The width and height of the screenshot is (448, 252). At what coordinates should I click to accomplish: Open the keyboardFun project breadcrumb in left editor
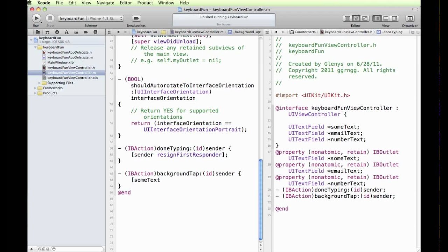point(144,32)
